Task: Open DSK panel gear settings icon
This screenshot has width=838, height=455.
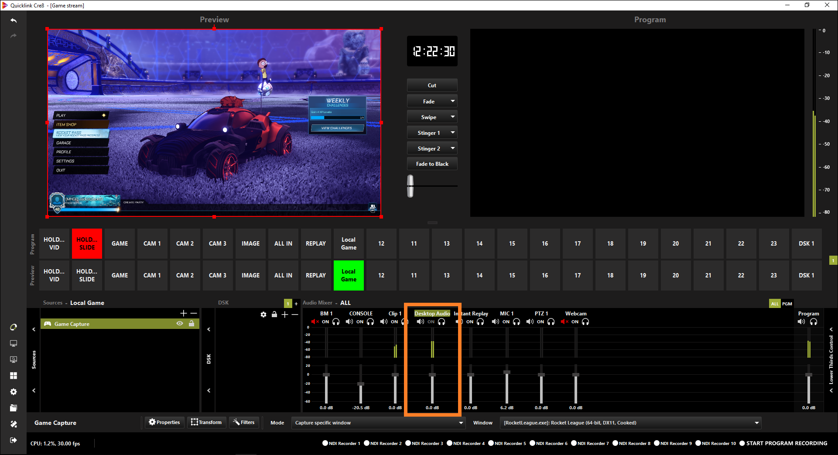Action: (x=263, y=314)
